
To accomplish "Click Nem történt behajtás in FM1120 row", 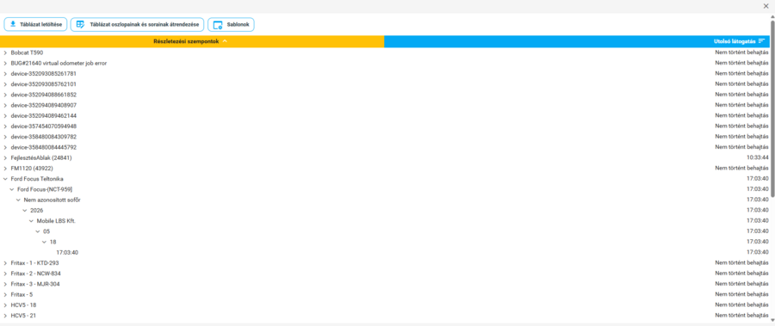I will (742, 169).
